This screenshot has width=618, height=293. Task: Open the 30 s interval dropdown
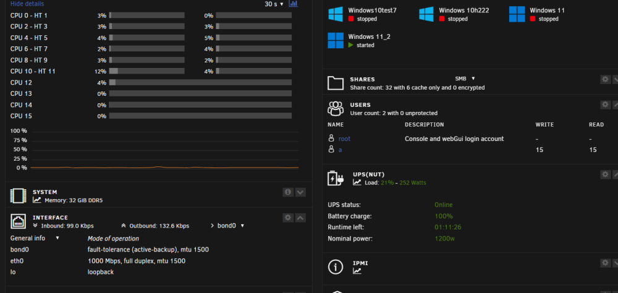pyautogui.click(x=274, y=4)
